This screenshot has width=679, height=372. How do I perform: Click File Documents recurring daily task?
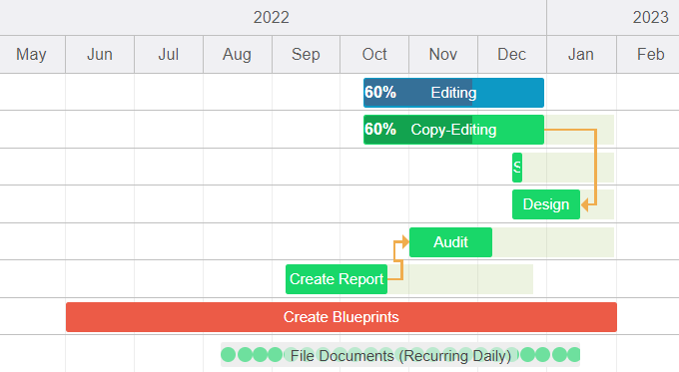[400, 356]
